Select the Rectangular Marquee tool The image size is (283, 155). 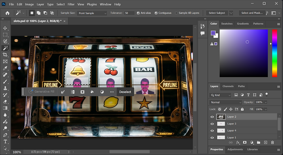coord(5,35)
